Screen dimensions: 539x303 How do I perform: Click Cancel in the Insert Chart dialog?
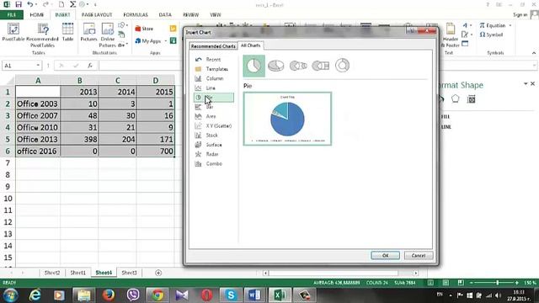pos(419,256)
